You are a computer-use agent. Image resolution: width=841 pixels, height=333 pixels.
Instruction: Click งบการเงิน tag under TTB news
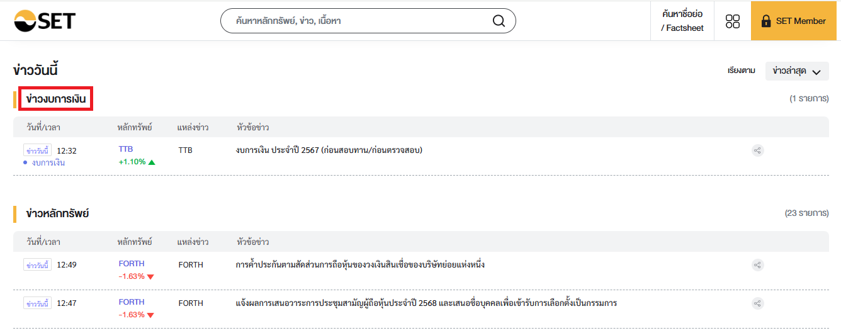tap(48, 162)
